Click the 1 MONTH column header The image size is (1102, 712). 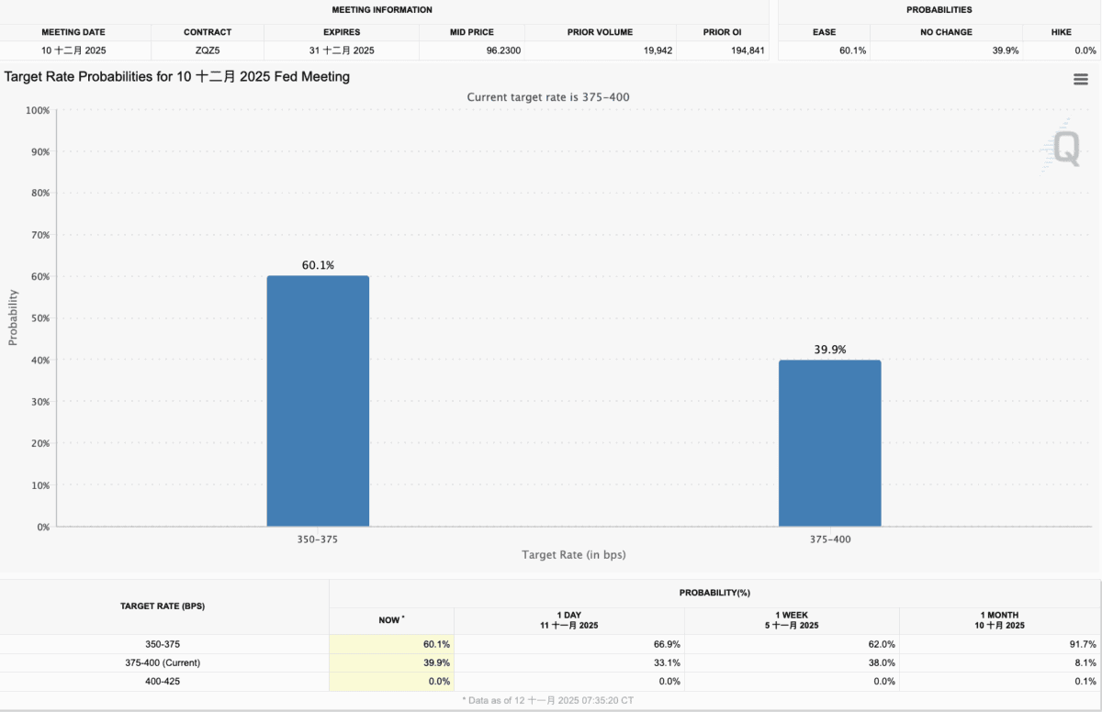coord(999,620)
